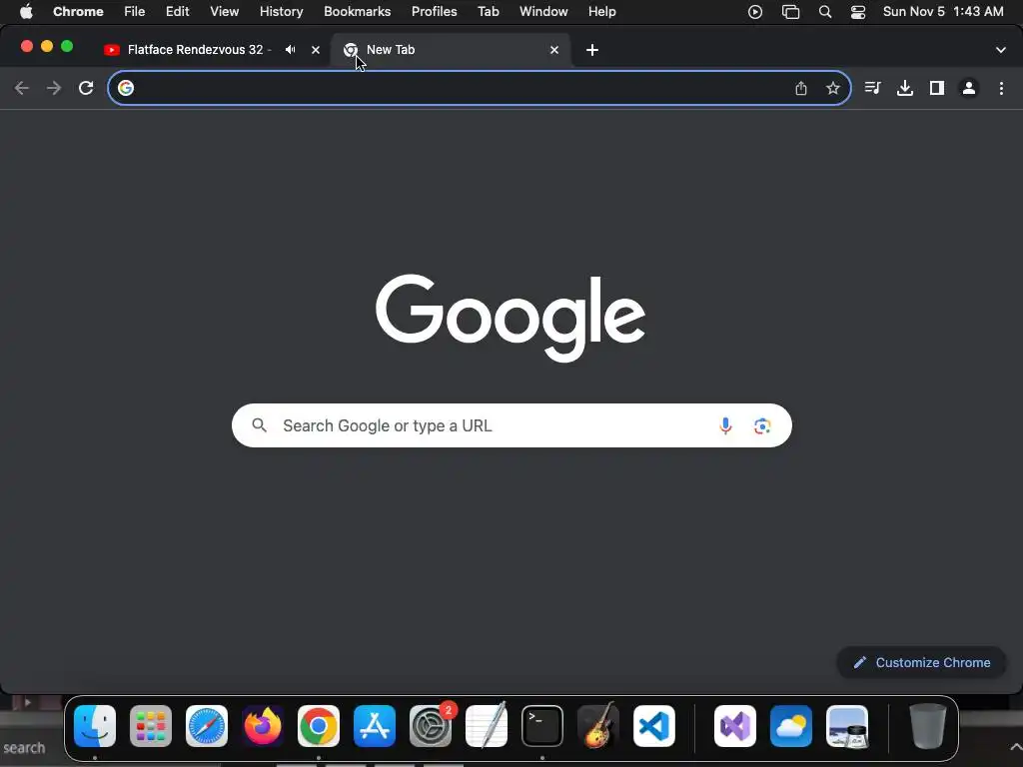1023x767 pixels.
Task: Open the Bookmarks menu
Action: click(x=358, y=12)
